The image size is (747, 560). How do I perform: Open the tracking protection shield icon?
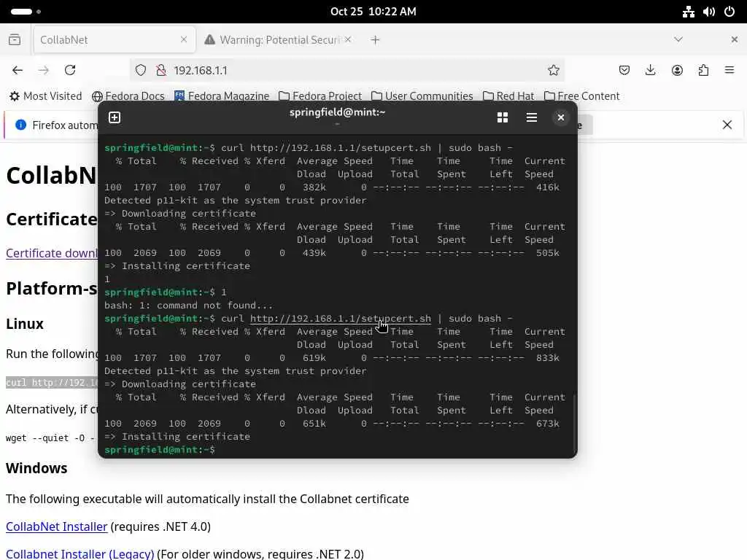[141, 71]
